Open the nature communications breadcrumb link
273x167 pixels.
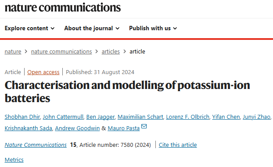pyautogui.click(x=61, y=51)
